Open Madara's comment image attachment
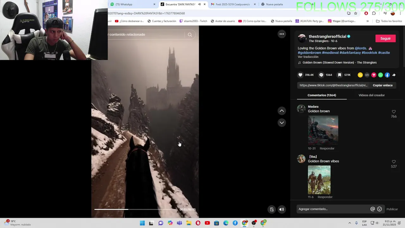 323,130
